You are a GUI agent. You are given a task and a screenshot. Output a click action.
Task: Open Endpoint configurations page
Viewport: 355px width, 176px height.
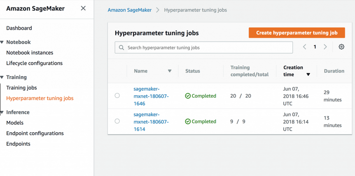coord(35,133)
